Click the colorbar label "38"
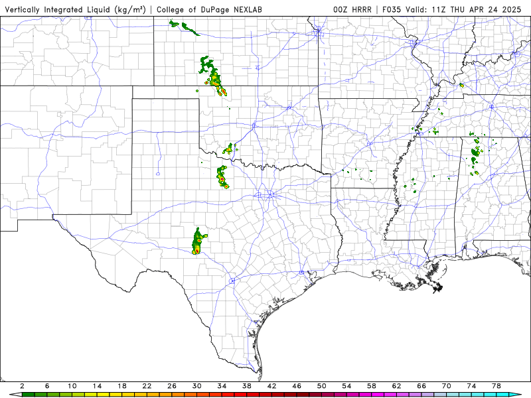531x398 pixels. (247, 386)
